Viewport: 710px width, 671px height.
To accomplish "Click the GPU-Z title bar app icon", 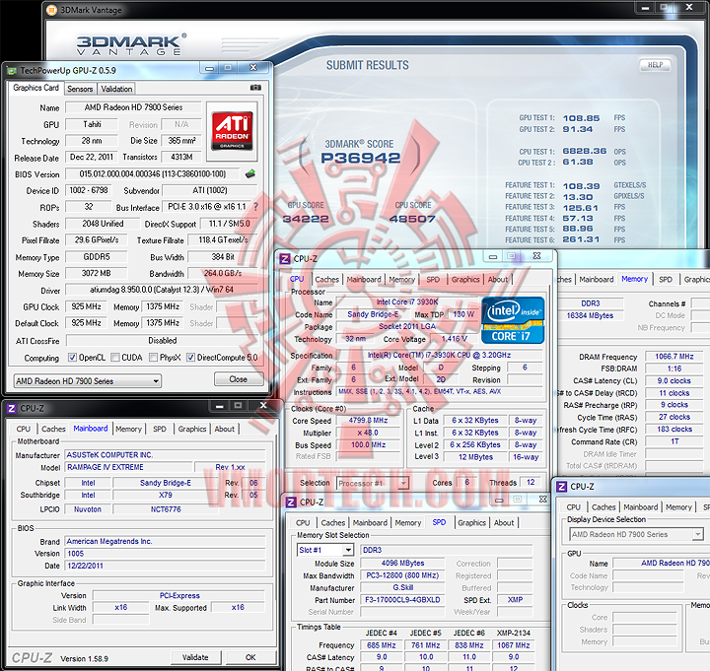I will pos(12,70).
